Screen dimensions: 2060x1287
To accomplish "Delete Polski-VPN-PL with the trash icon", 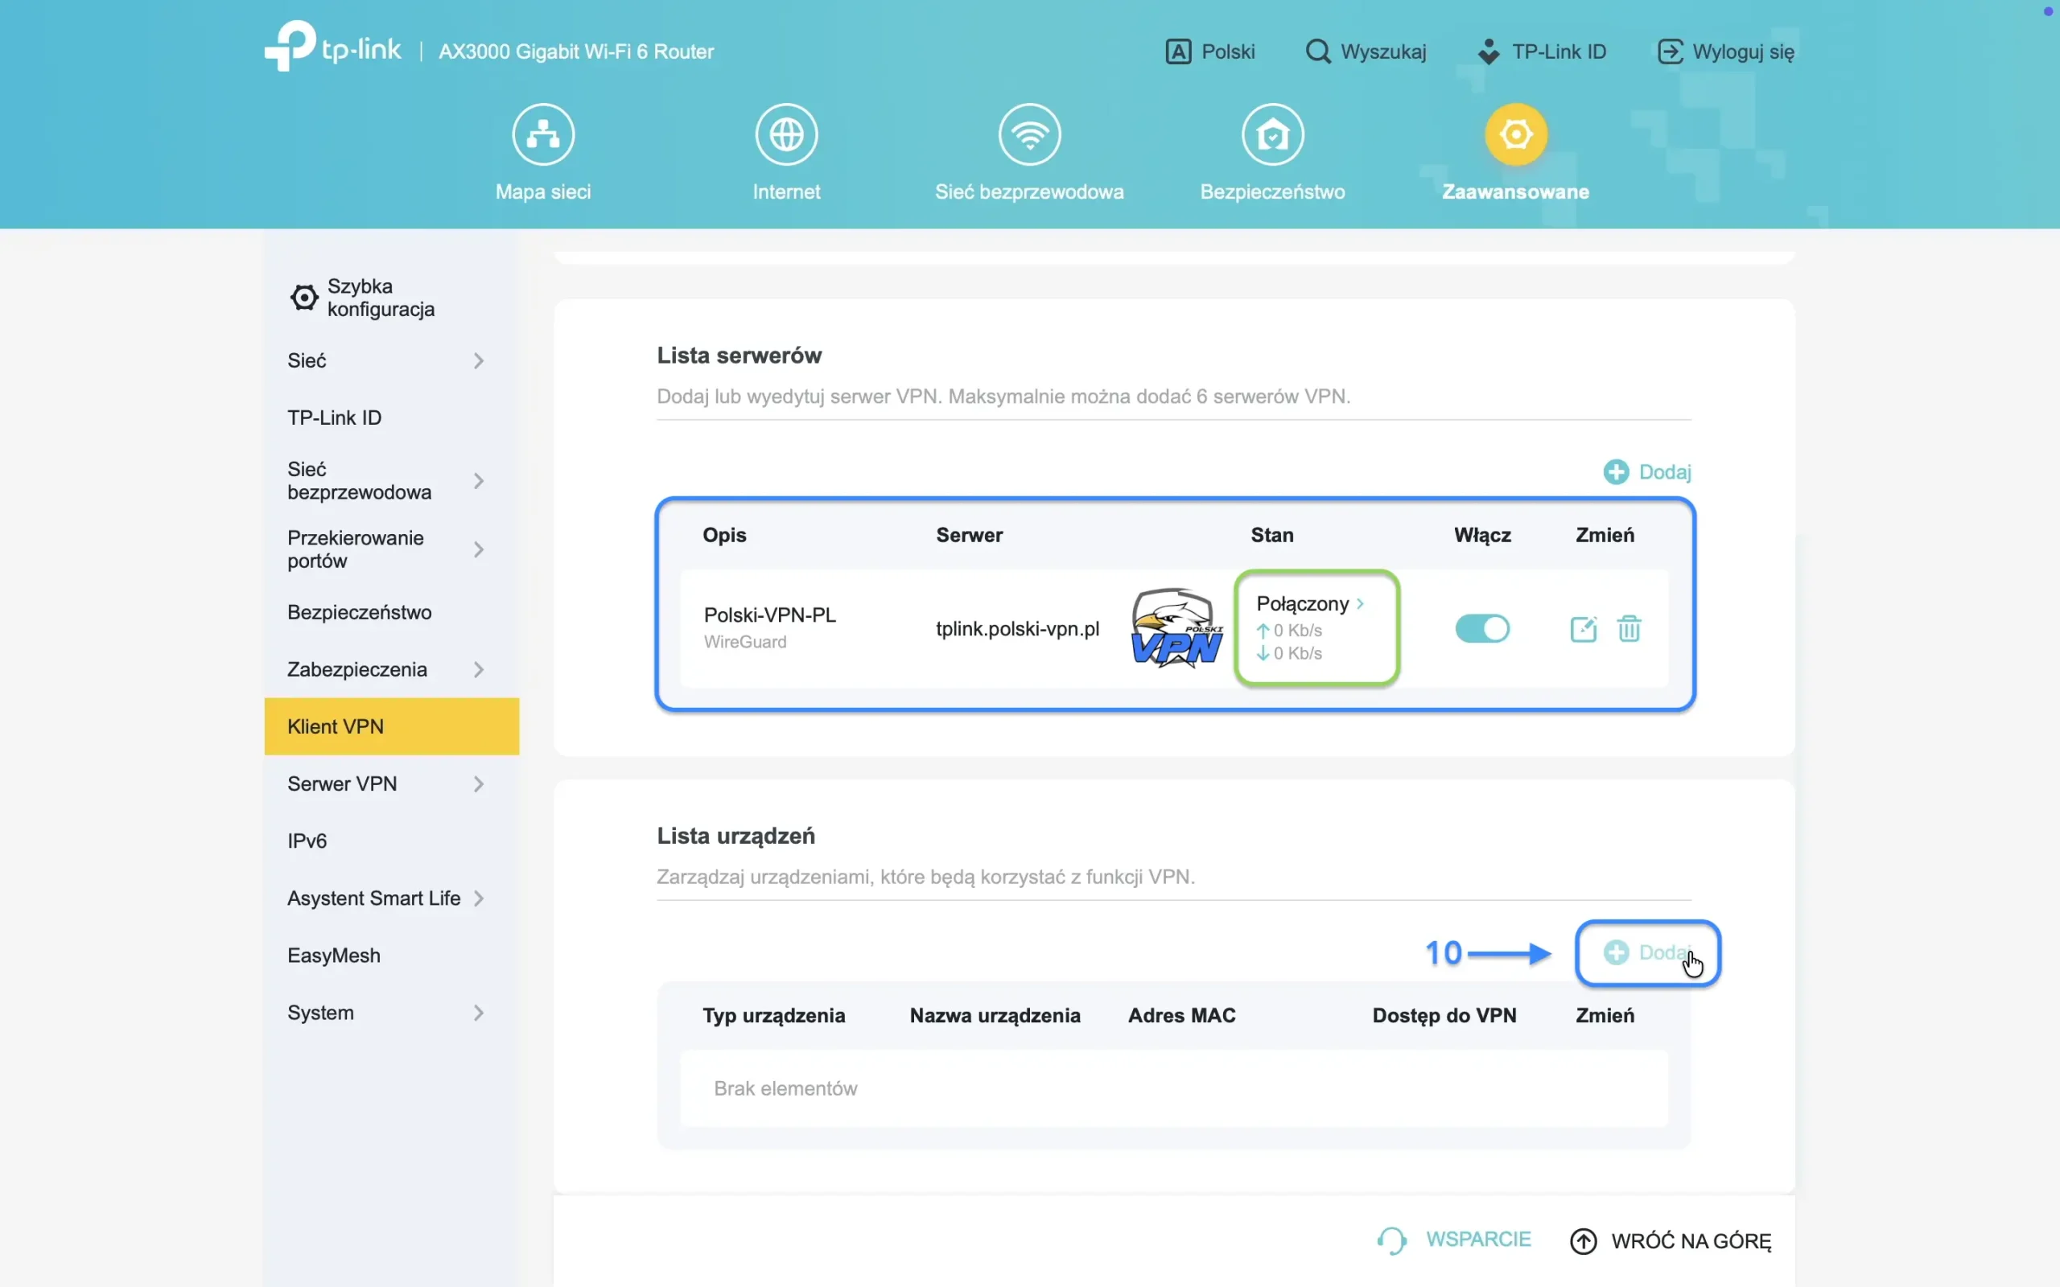I will tap(1630, 628).
